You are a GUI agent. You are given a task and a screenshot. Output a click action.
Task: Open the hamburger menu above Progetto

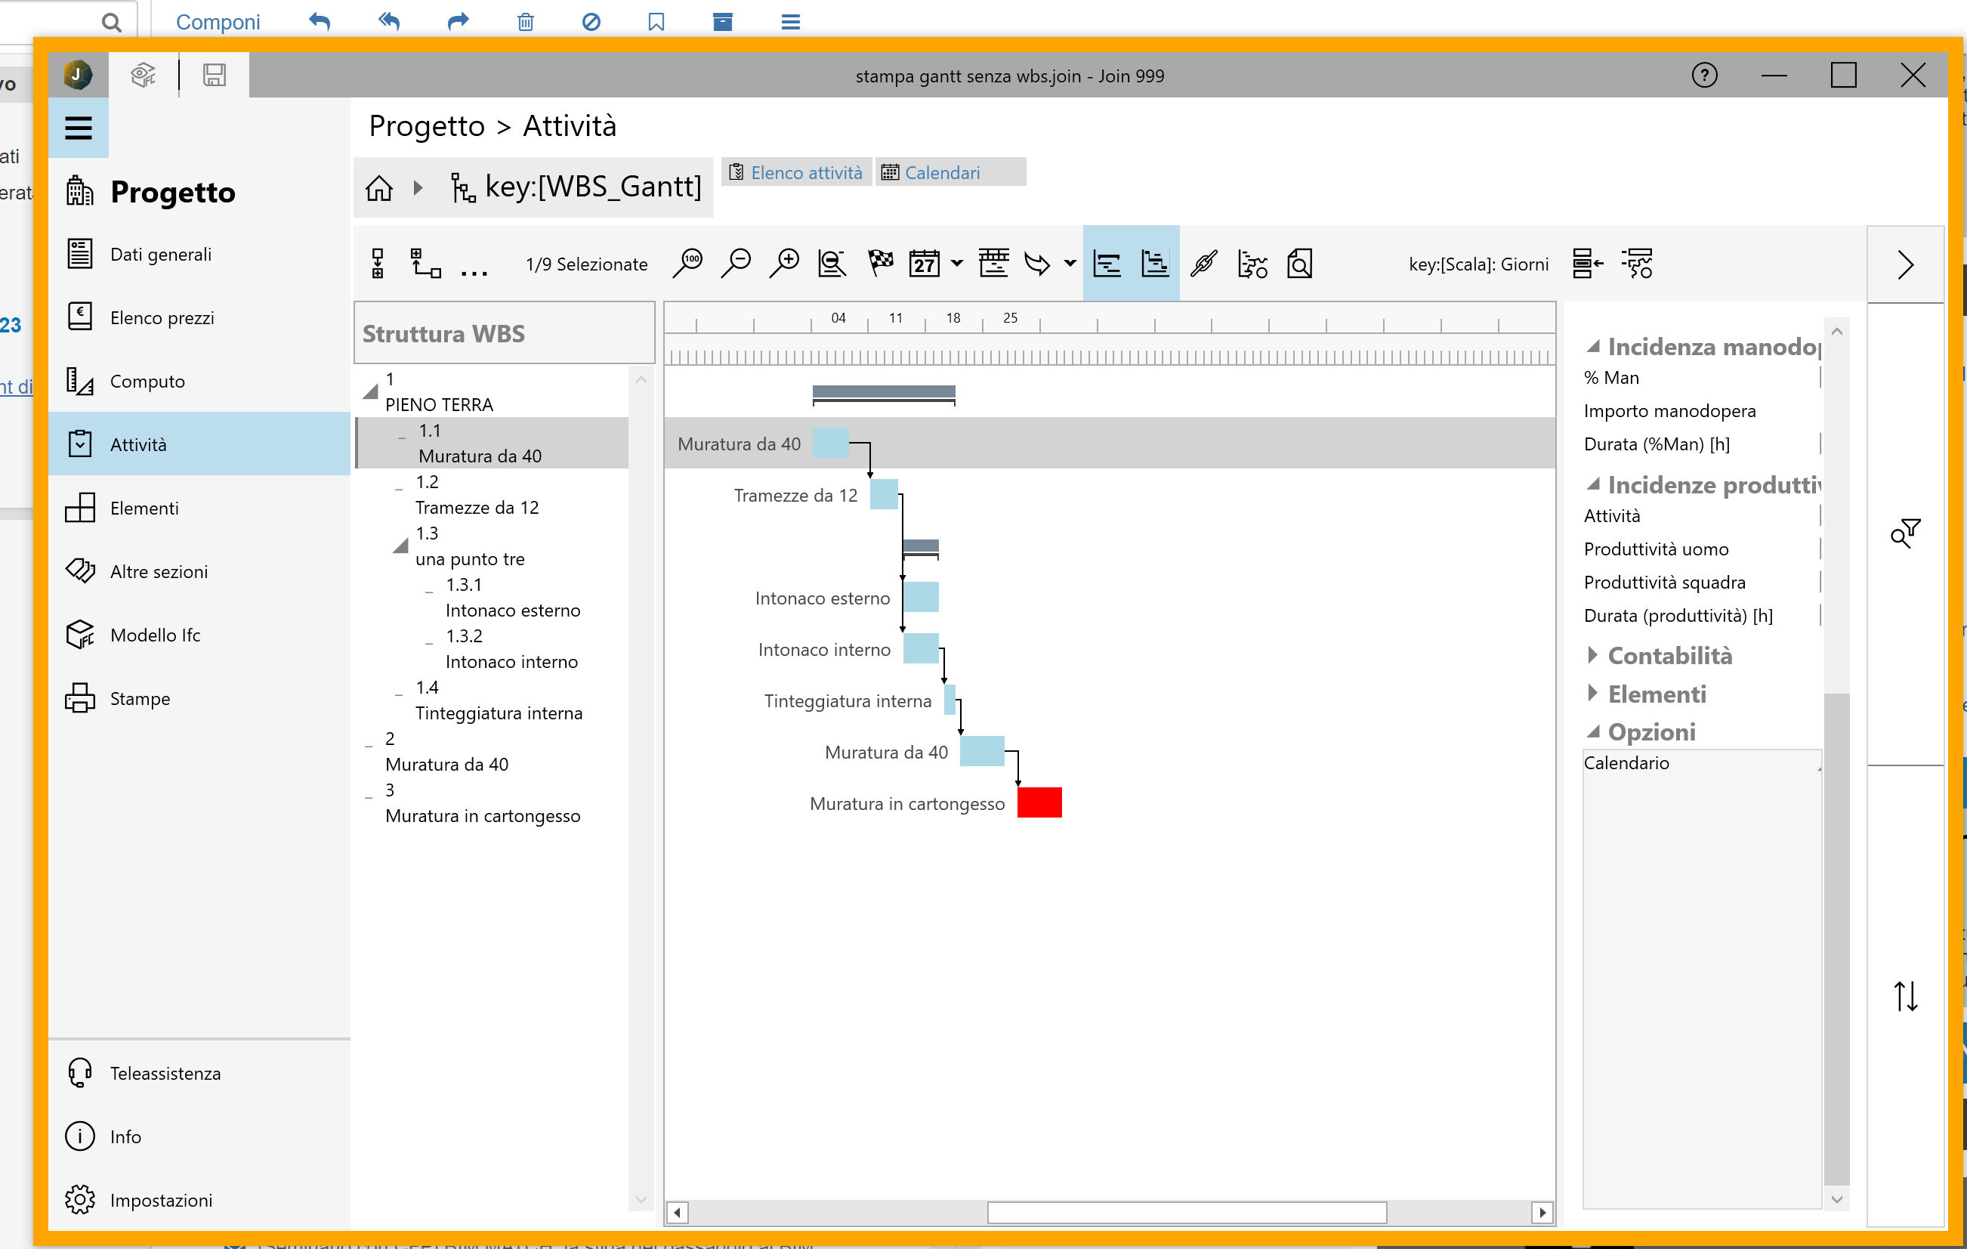coord(79,128)
